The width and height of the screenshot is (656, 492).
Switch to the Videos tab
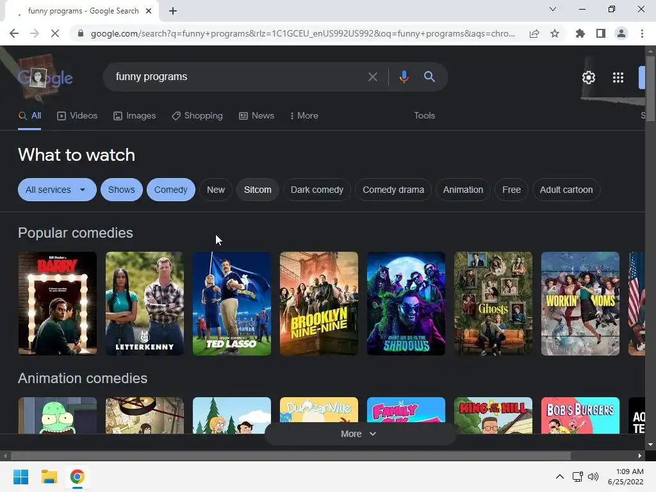tap(78, 116)
